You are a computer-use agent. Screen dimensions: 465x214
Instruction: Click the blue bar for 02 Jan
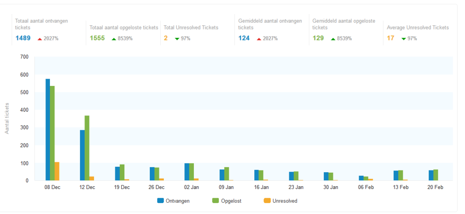coord(187,172)
